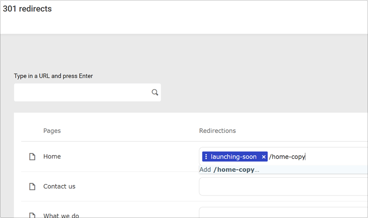Click the Pages column header

tap(52, 130)
